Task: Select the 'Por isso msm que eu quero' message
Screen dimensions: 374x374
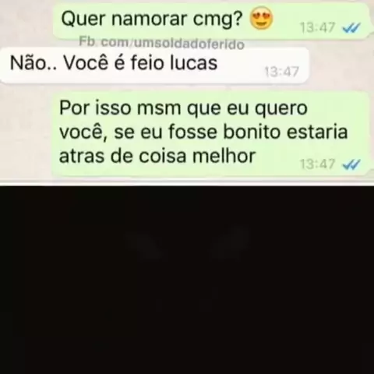Action: pos(211,134)
